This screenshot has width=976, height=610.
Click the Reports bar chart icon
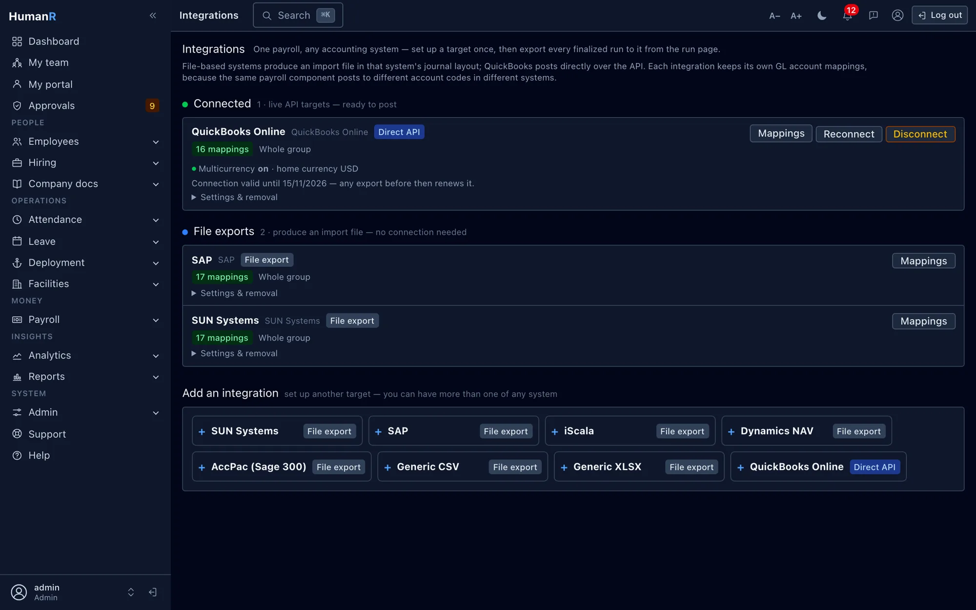pos(17,377)
